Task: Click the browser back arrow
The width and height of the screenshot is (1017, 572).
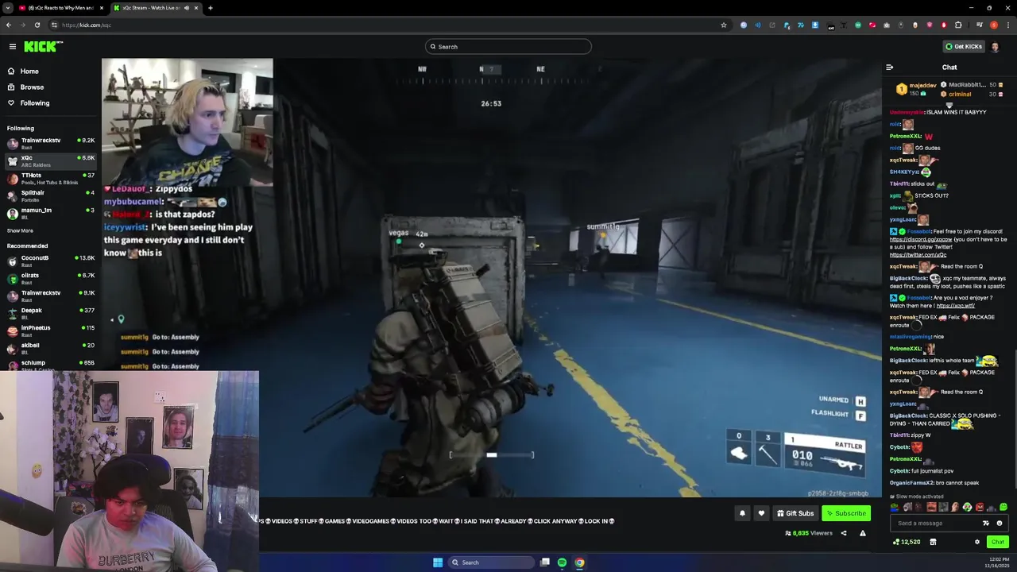Action: (x=9, y=25)
